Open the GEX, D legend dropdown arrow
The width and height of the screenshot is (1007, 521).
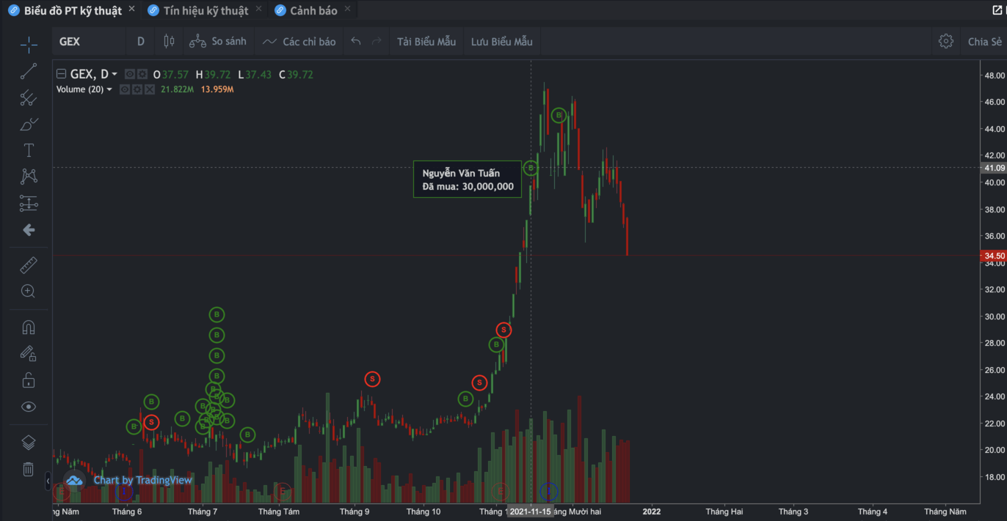pos(114,74)
